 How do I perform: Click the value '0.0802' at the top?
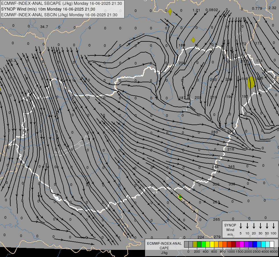pos(212,10)
